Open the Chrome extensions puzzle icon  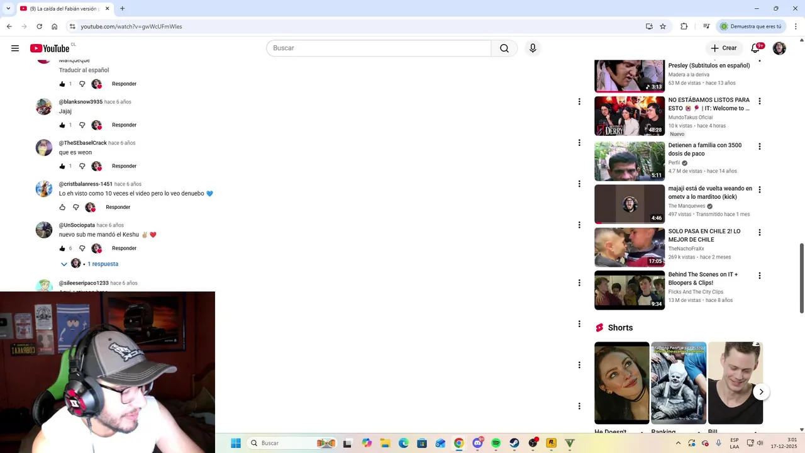pos(684,26)
